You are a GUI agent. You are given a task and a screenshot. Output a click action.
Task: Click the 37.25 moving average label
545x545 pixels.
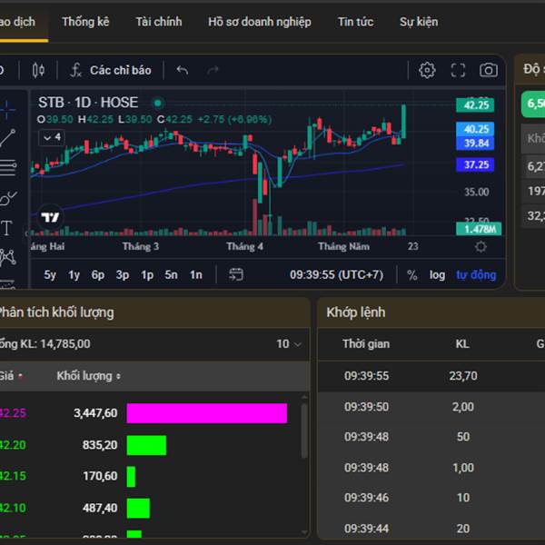click(475, 164)
